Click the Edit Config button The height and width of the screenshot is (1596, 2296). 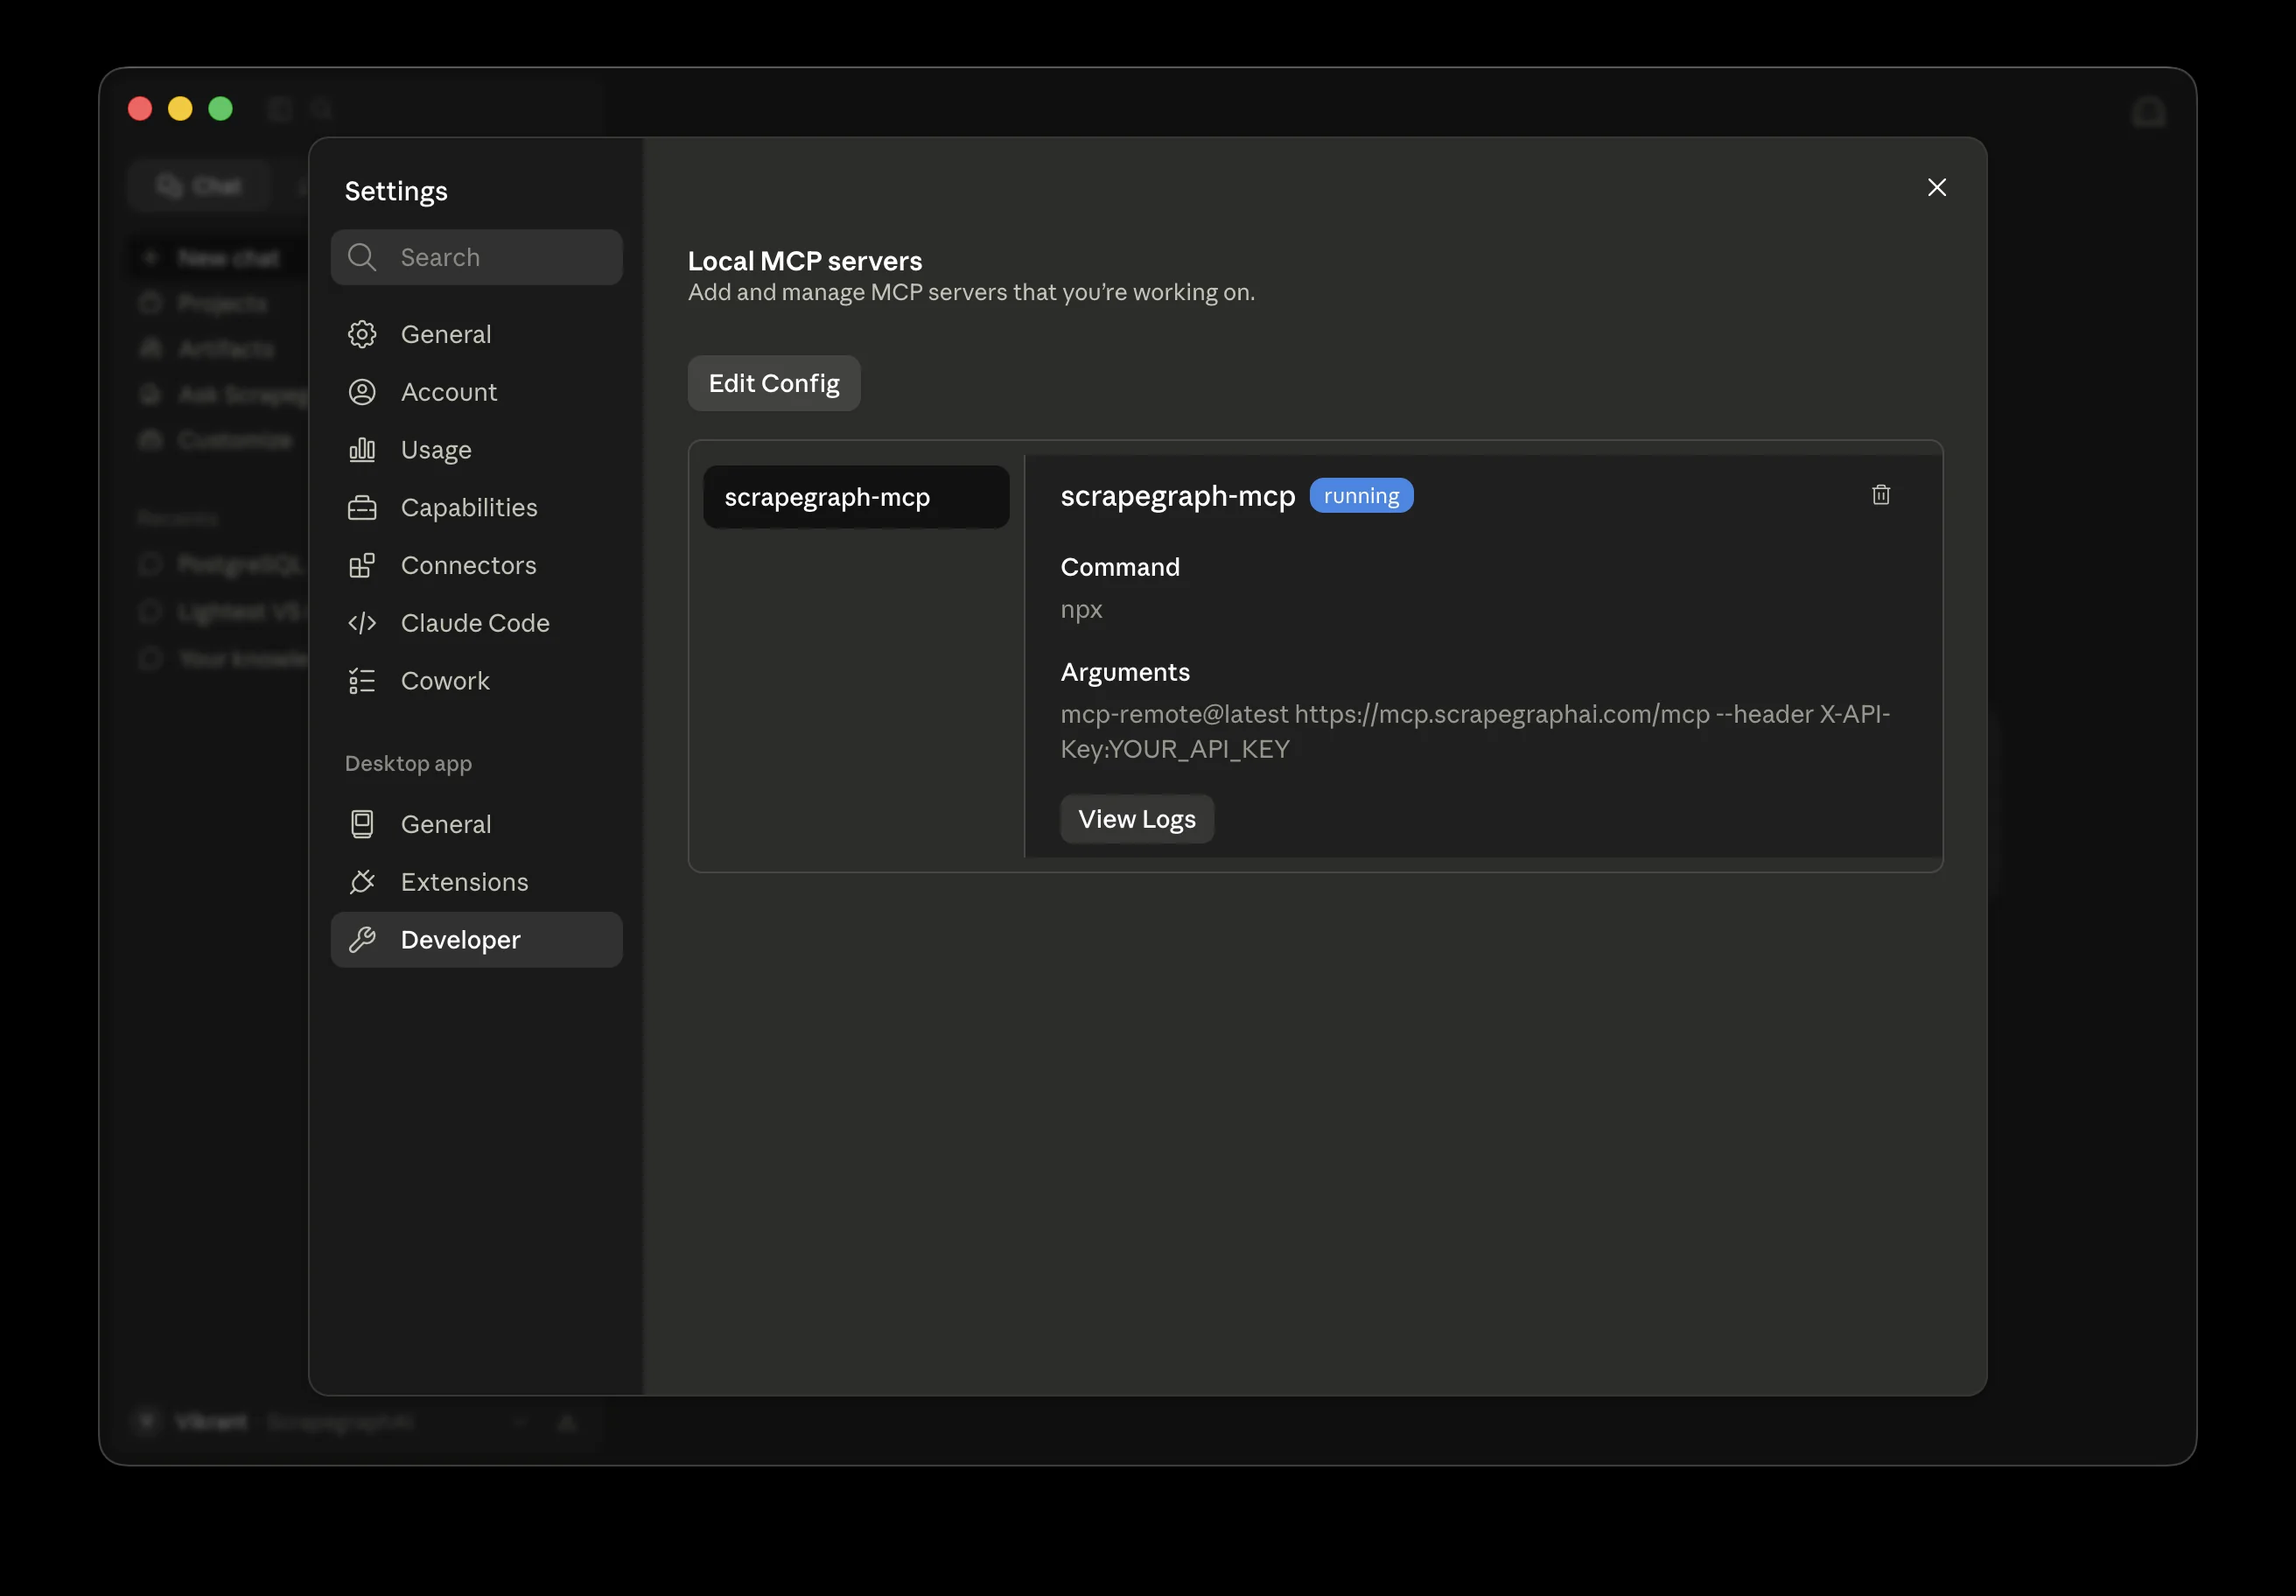click(x=774, y=384)
